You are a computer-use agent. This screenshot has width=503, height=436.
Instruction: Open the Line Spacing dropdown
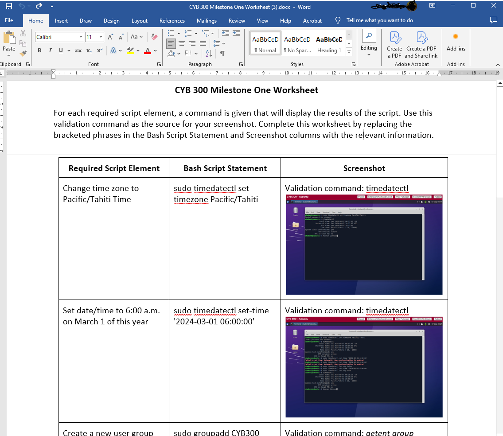pos(219,43)
